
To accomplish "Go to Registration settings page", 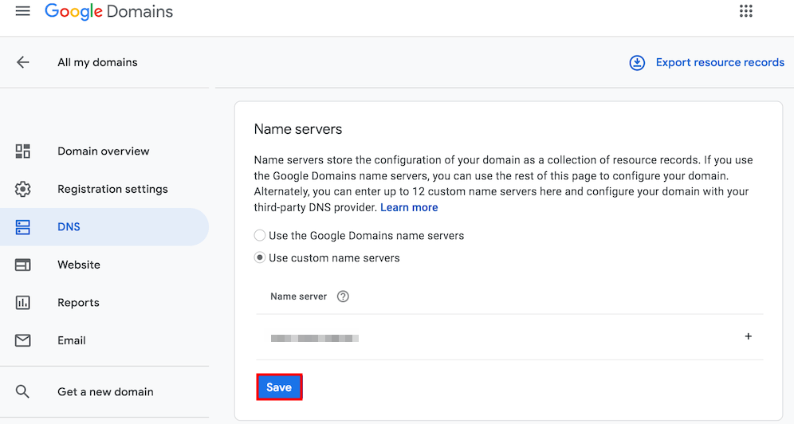I will coord(112,189).
